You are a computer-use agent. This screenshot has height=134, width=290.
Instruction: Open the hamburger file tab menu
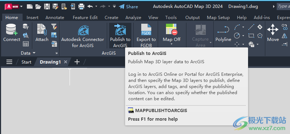9,62
